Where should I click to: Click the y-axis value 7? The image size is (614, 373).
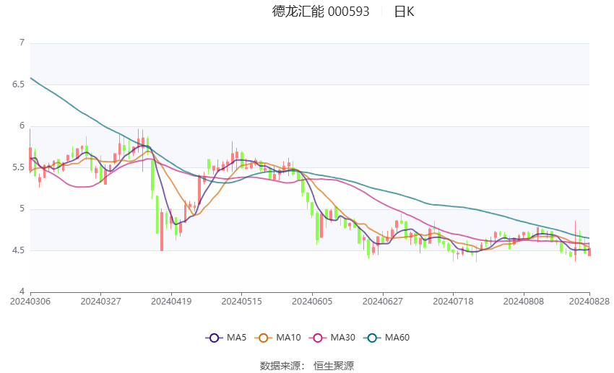pyautogui.click(x=22, y=43)
